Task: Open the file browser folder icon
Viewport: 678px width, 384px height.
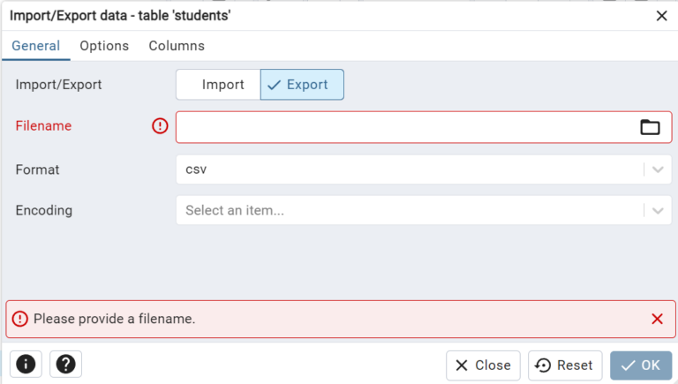Action: [650, 127]
